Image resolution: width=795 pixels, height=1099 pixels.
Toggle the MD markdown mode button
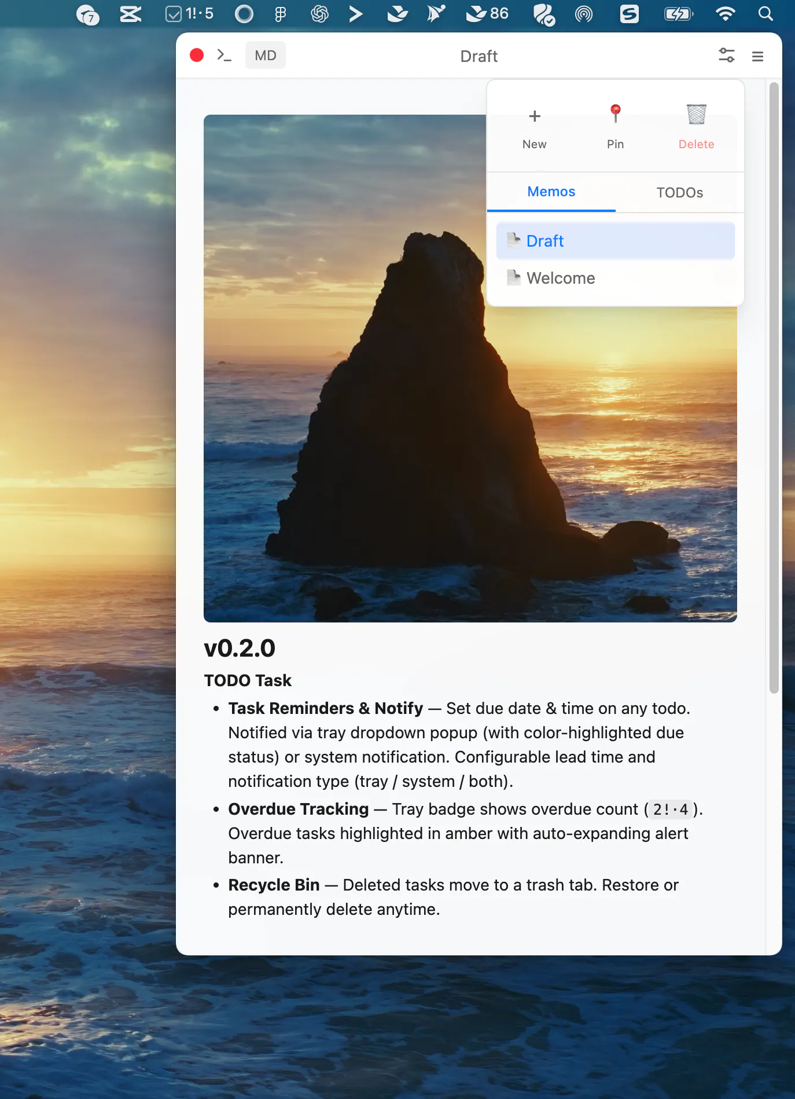pos(266,55)
